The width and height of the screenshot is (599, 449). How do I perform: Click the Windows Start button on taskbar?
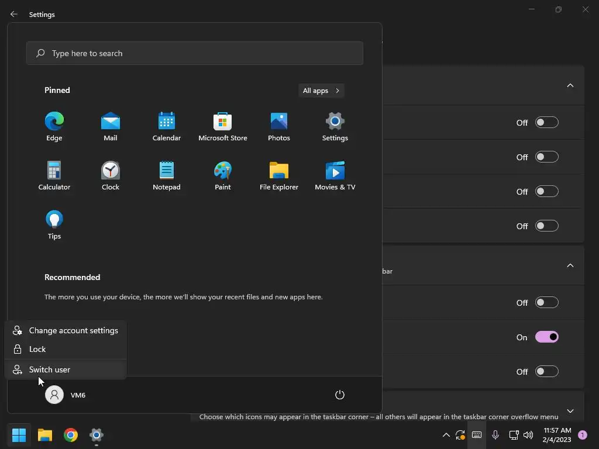(19, 435)
